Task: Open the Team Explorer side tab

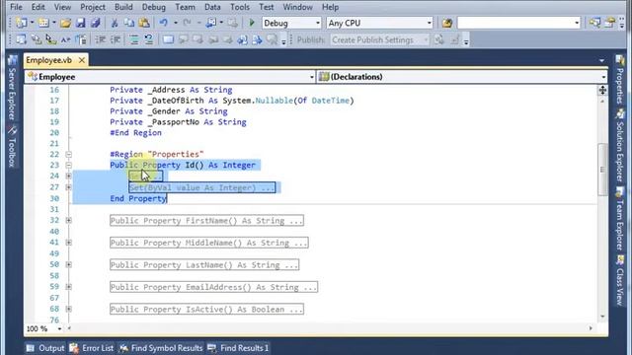Action: [620, 219]
